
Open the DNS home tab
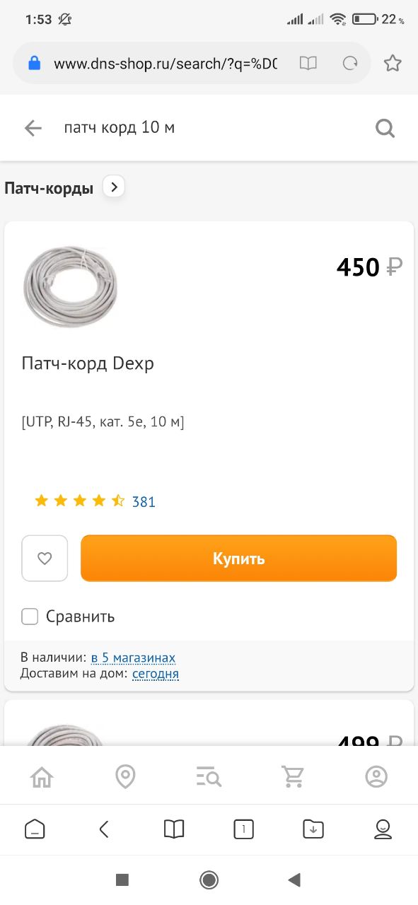pyautogui.click(x=42, y=777)
